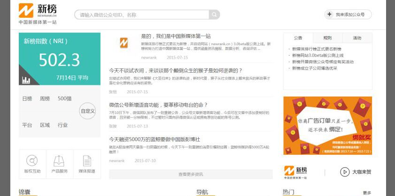Open article 是的，我们是中国新媒体第一站
Viewport: 395px width, 196px height.
tap(176, 36)
